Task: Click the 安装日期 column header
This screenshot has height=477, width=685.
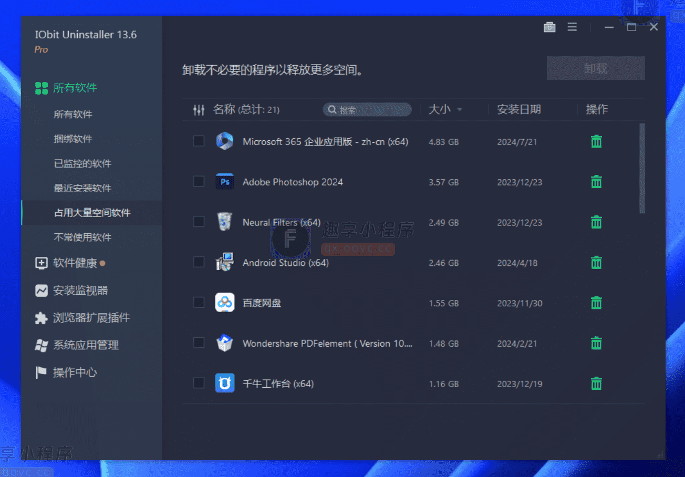Action: coord(519,109)
